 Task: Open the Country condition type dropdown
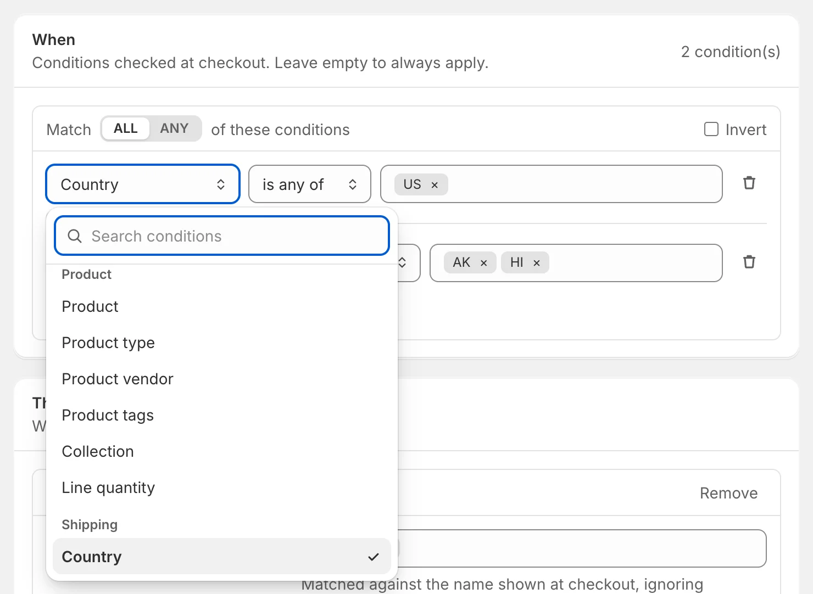pos(143,184)
